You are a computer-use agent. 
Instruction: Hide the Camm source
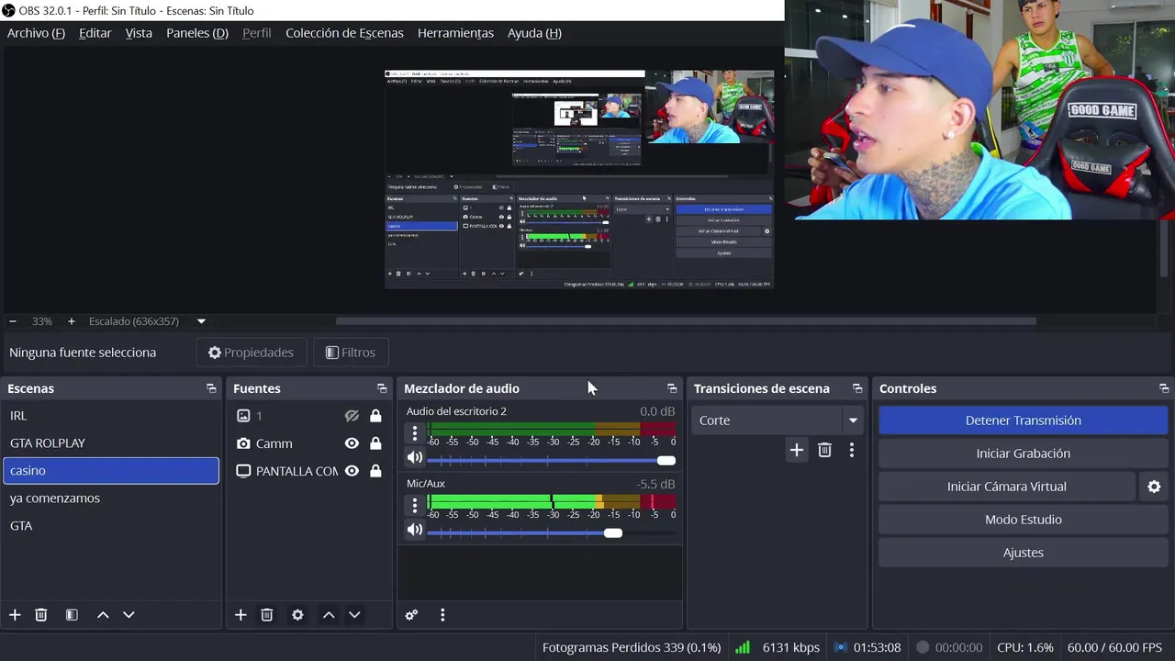(352, 443)
